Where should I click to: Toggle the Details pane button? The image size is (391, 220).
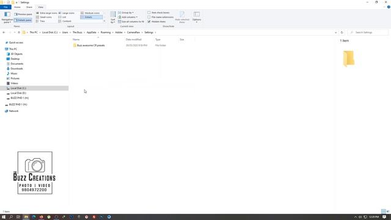tap(23, 20)
